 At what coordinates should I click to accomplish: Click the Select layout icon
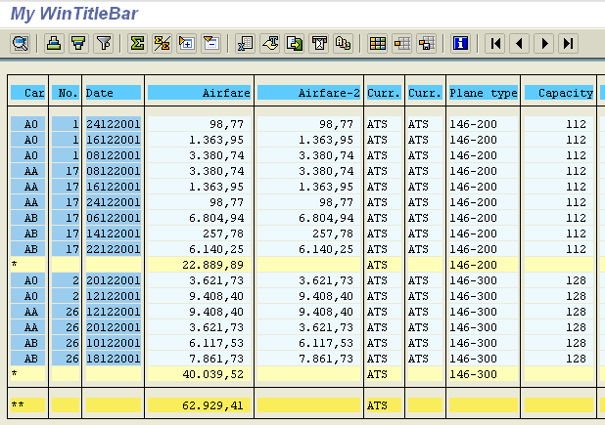tap(402, 43)
